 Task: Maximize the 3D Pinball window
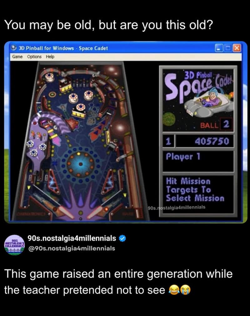point(228,48)
